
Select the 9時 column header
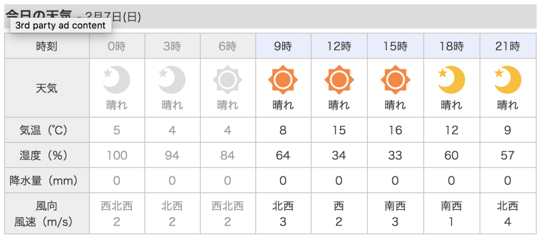(283, 46)
